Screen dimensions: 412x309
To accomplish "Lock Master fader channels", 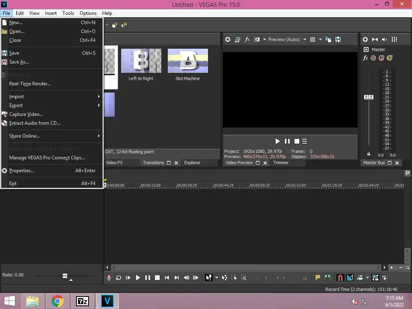I will pos(369,154).
